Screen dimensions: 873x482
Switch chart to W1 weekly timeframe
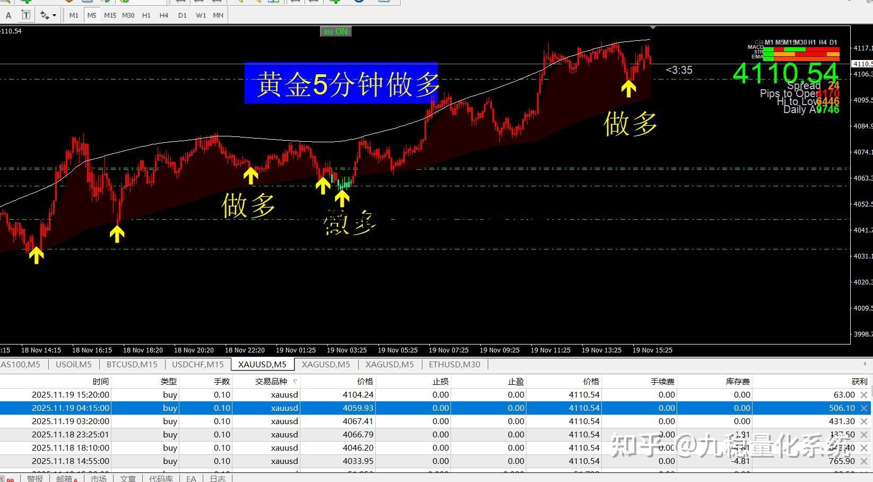coord(201,15)
